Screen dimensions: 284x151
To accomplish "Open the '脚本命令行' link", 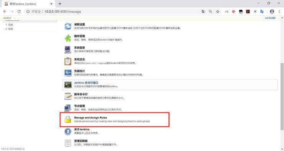I will point(81,94).
